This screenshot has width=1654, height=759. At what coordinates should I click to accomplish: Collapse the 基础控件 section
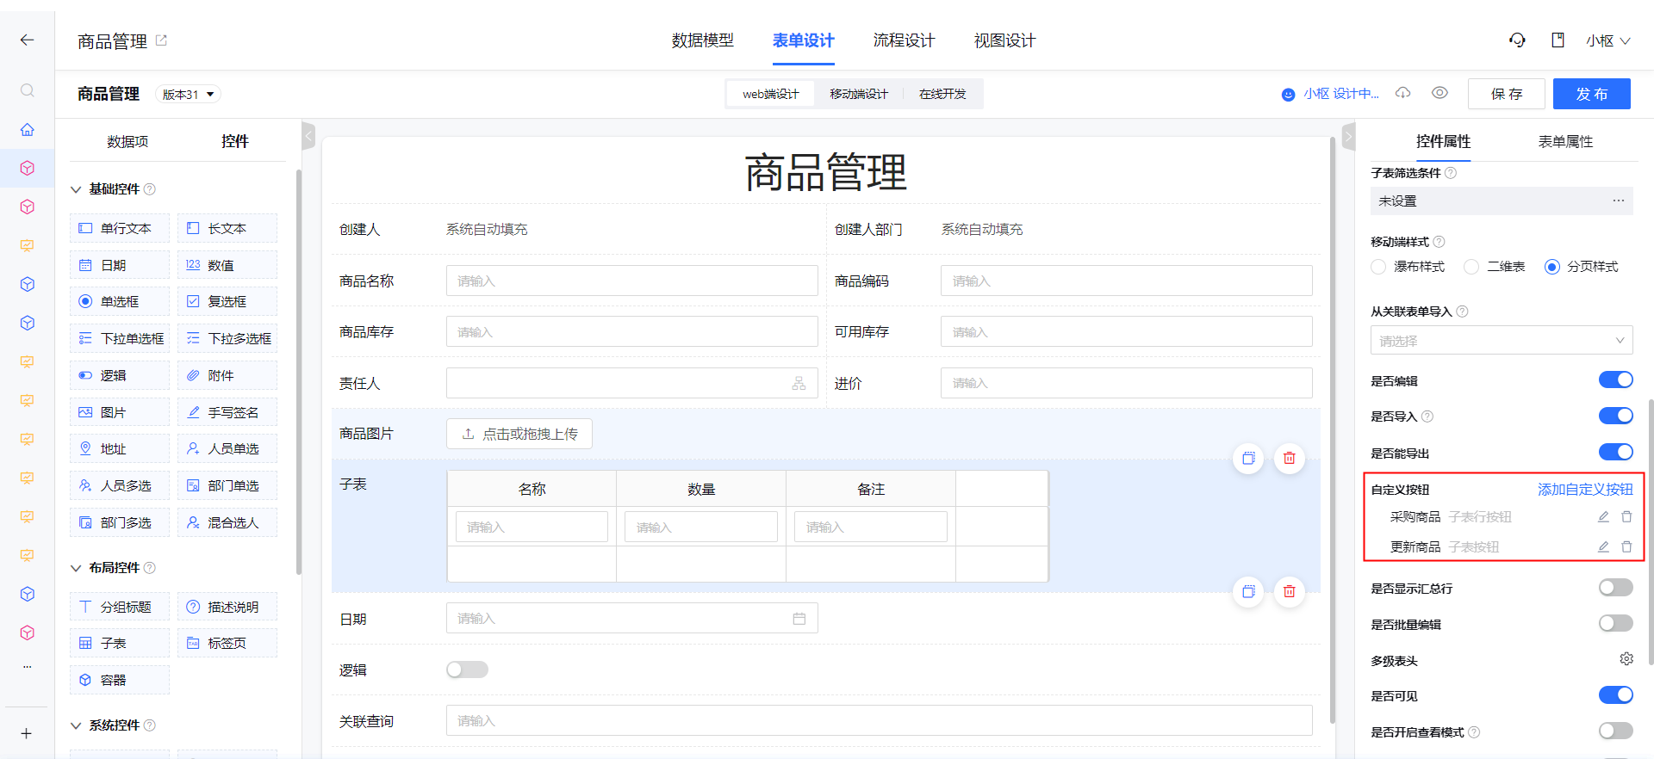[x=76, y=189]
